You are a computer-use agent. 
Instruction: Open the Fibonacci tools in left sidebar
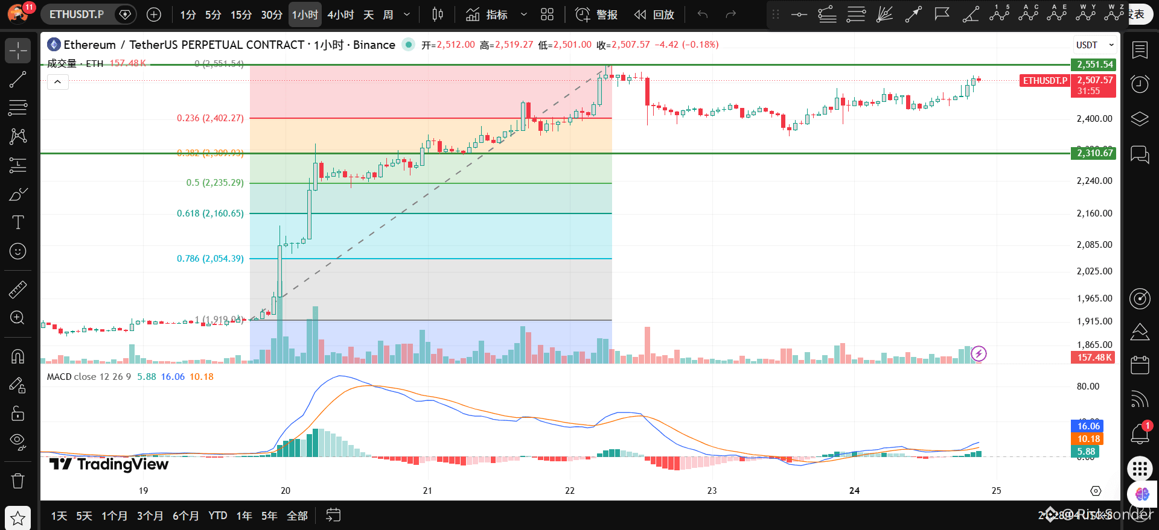[x=18, y=108]
